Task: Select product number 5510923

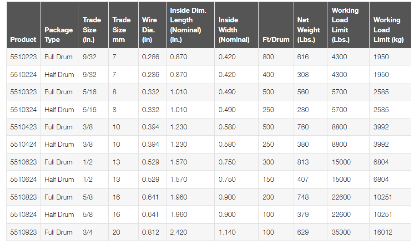Action: point(23,232)
